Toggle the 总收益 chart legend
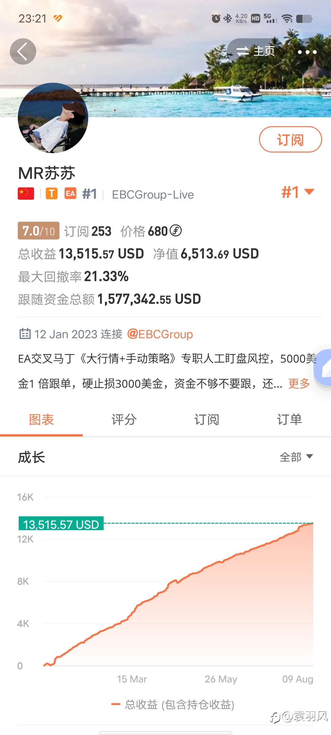Image resolution: width=331 pixels, height=735 pixels. 173,705
